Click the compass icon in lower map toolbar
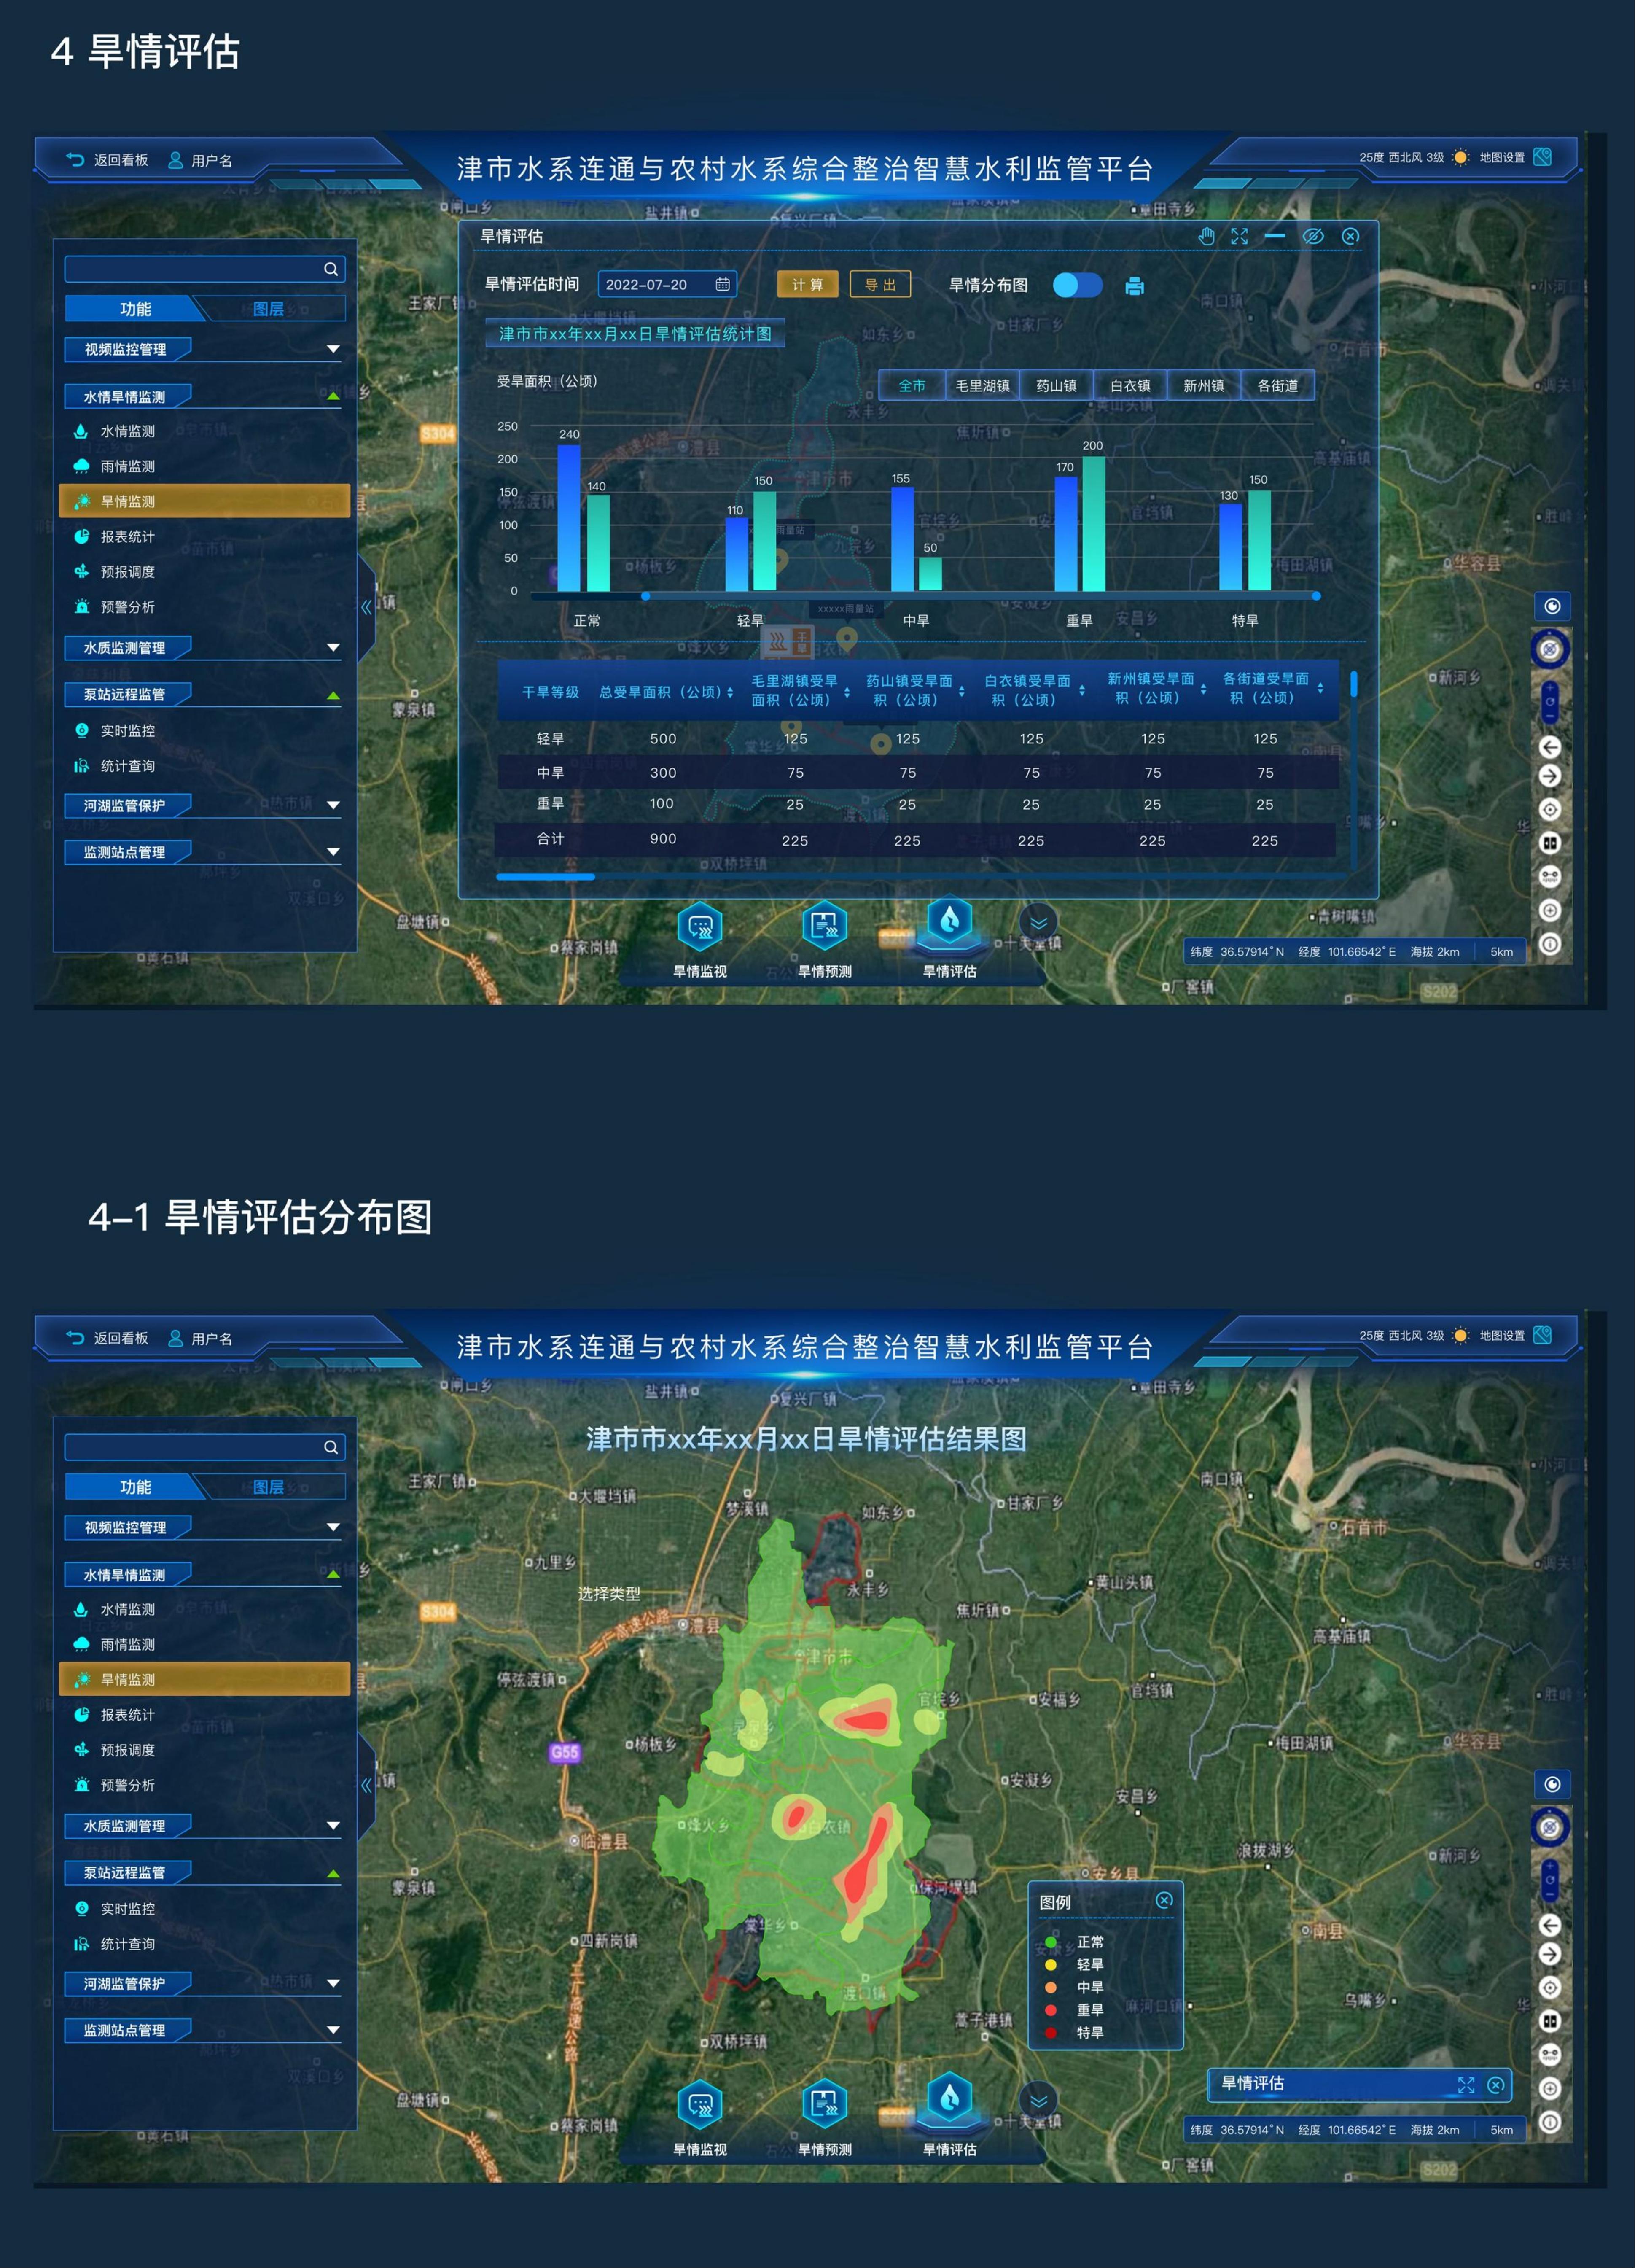Viewport: 1635px width, 2268px height. tap(1550, 1827)
